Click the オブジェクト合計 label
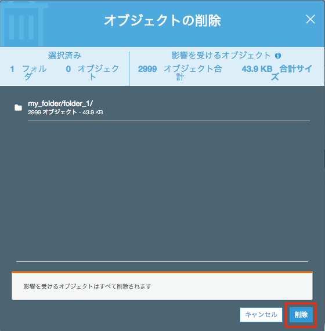325x331 pixels. 193,72
